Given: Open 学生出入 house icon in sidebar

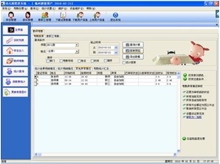Looking at the screenshot, I should pyautogui.click(x=15, y=51).
